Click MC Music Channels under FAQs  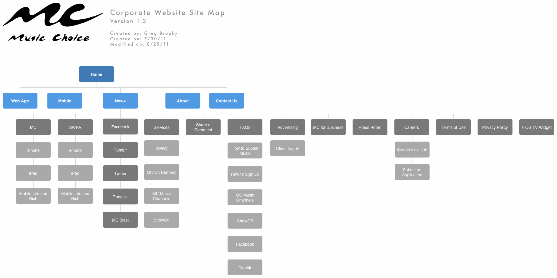[245, 197]
